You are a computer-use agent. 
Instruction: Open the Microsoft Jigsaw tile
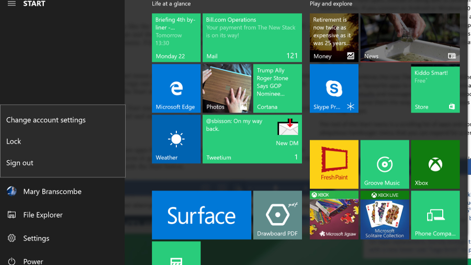click(334, 215)
